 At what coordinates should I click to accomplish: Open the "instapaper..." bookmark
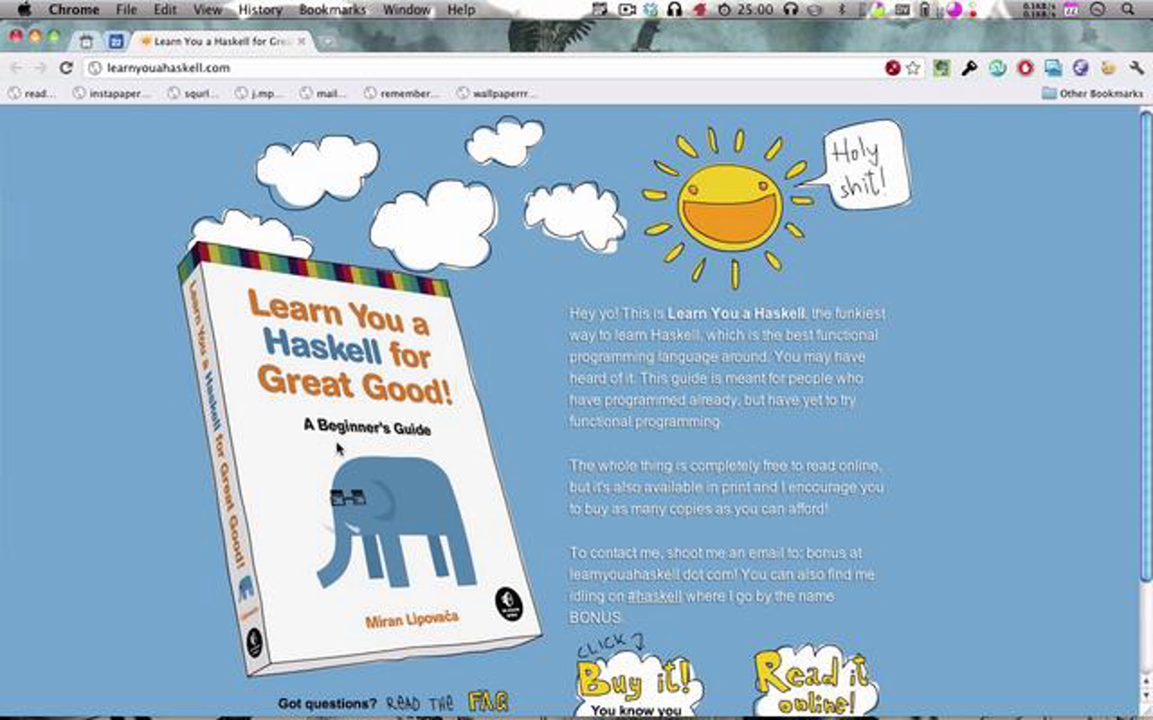click(x=111, y=94)
